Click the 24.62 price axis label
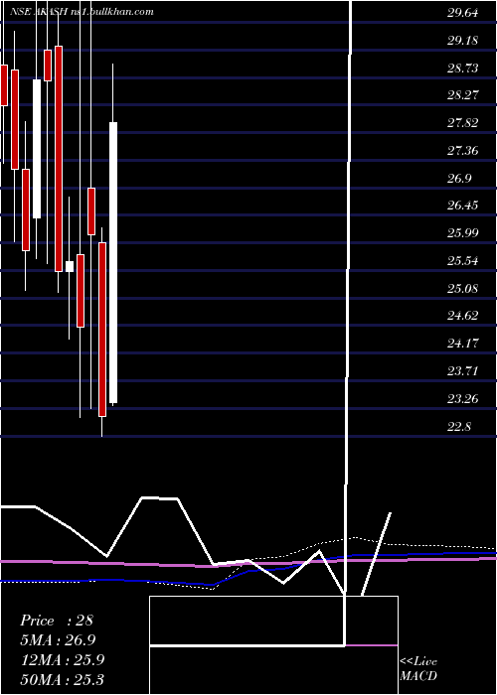Viewport: 497px width, 695px height. 463,316
